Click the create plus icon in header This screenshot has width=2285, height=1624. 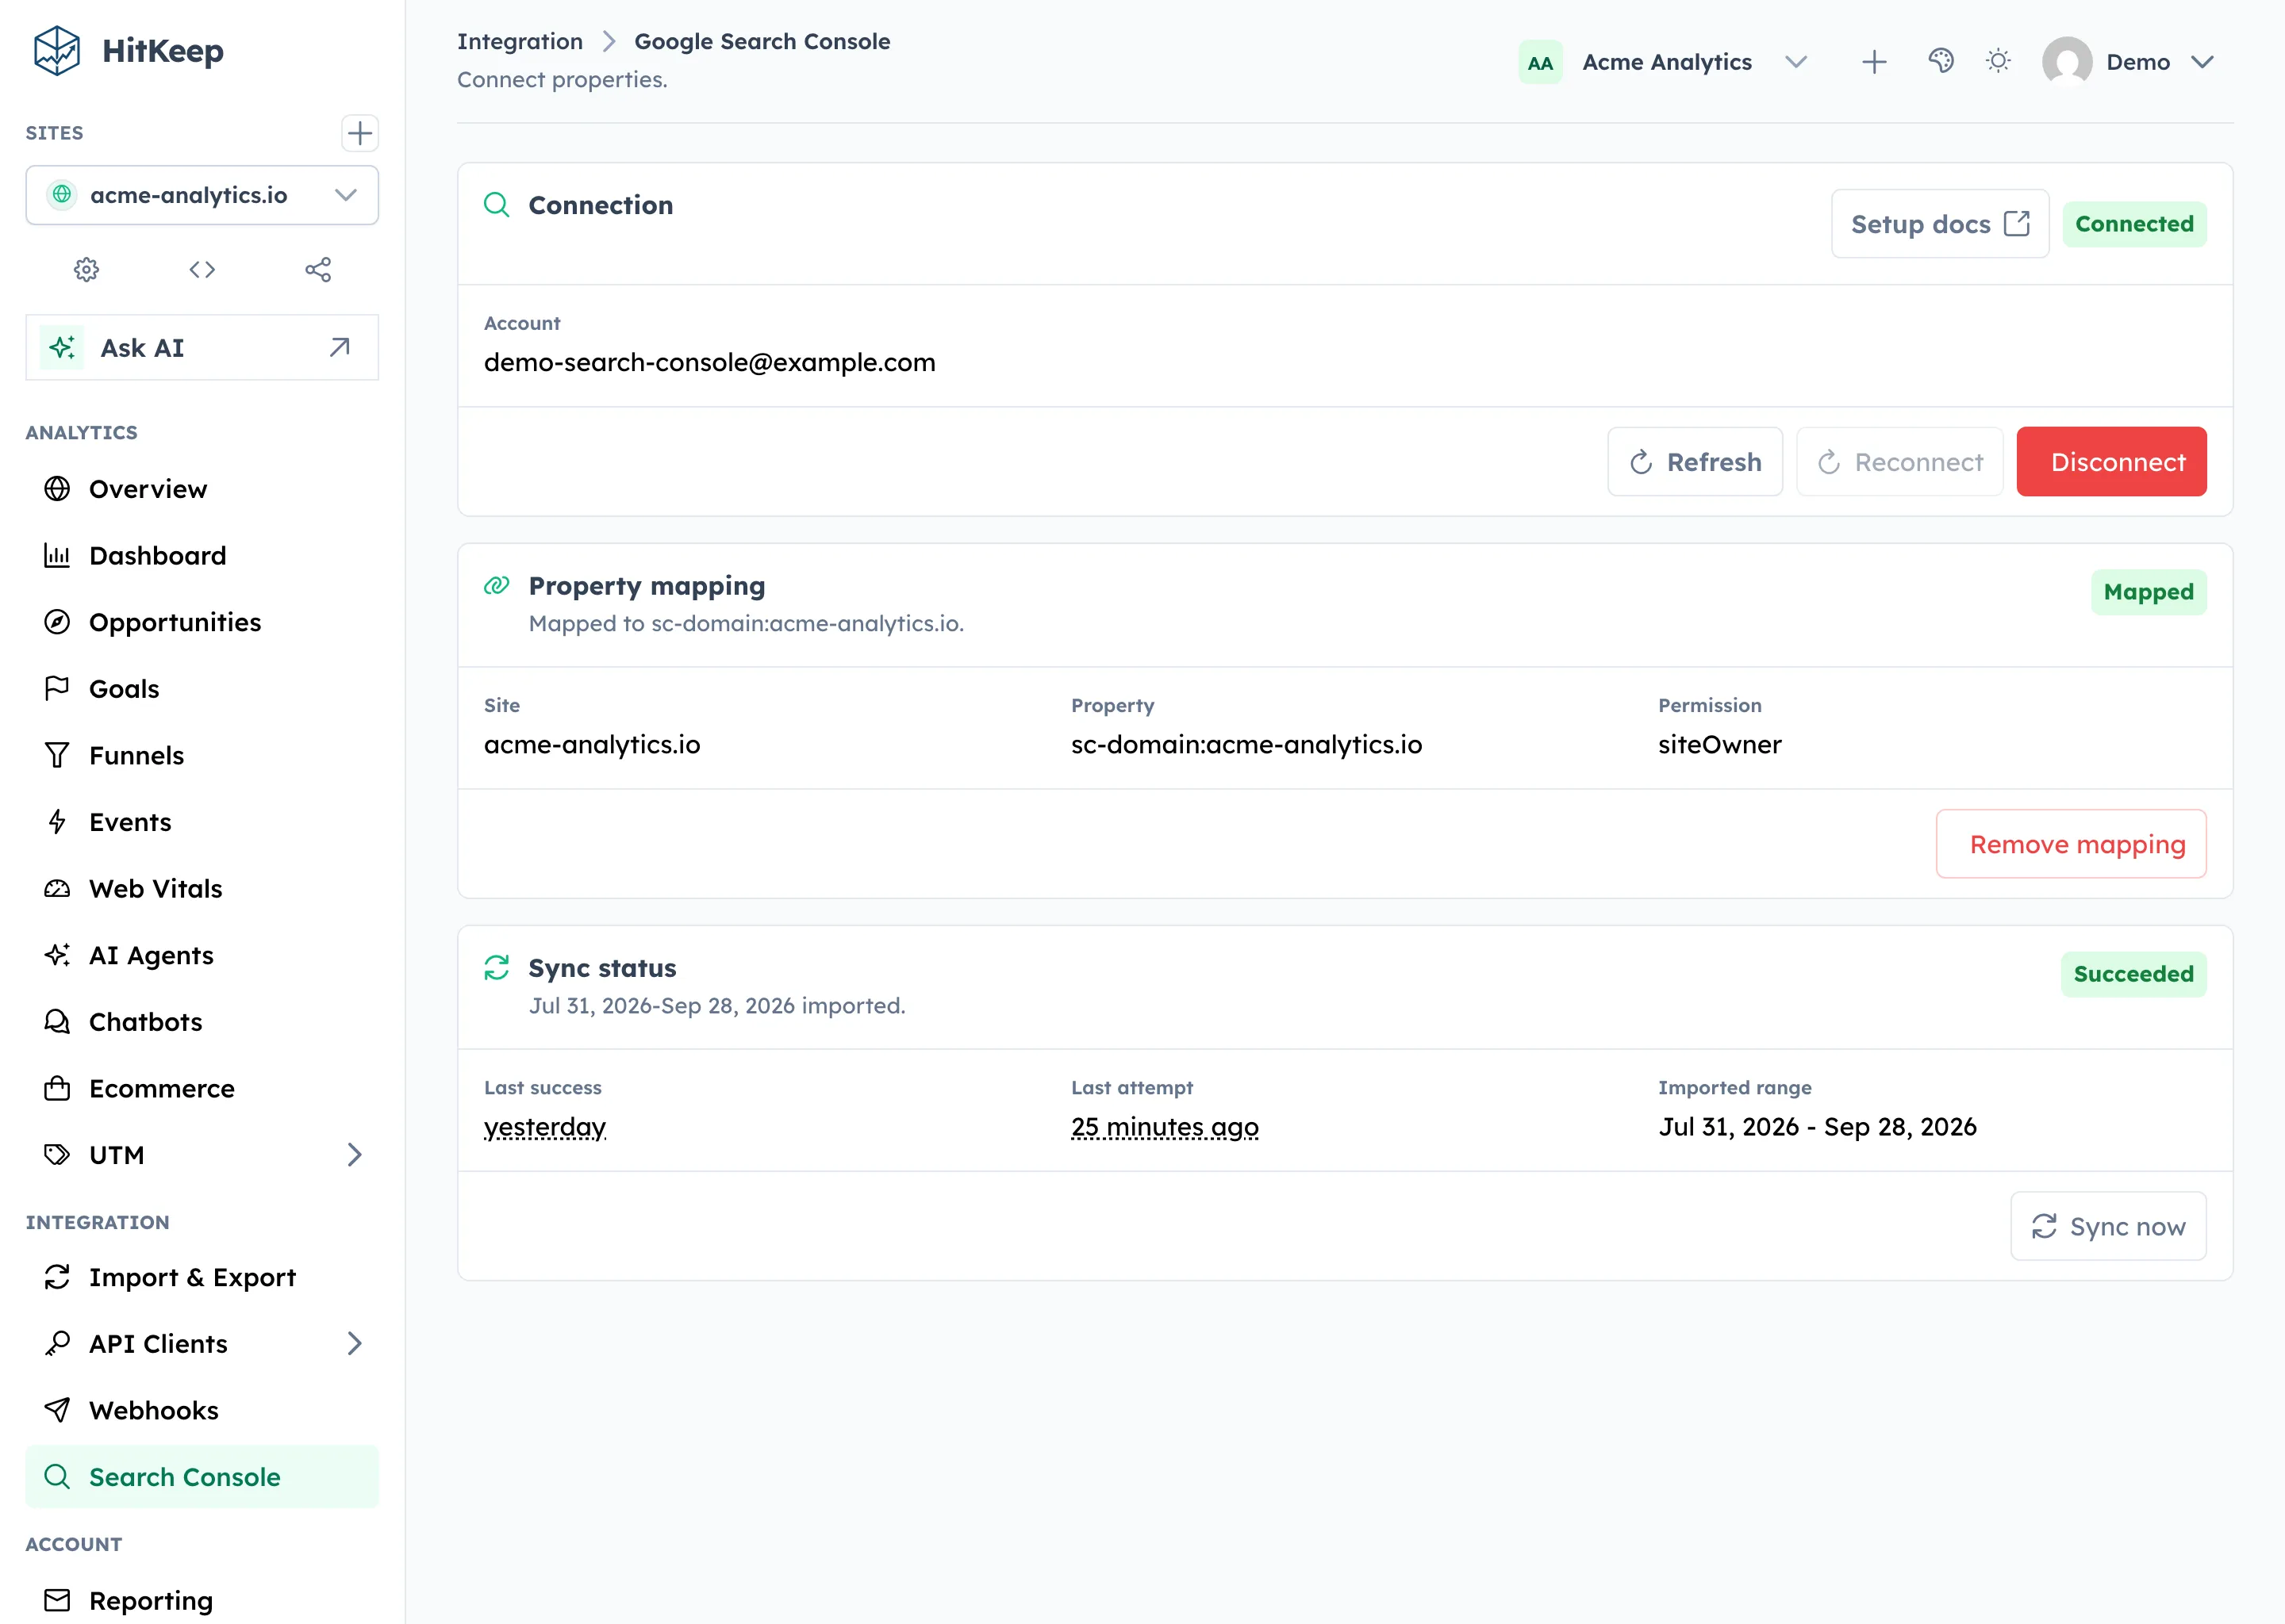point(1874,62)
